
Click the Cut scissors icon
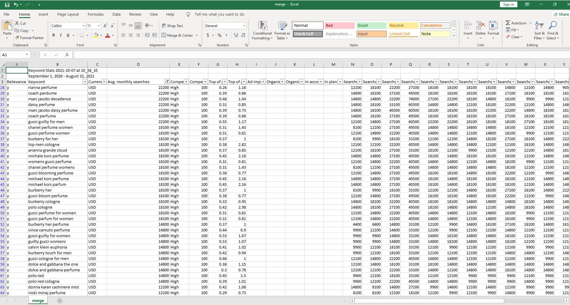(x=17, y=23)
